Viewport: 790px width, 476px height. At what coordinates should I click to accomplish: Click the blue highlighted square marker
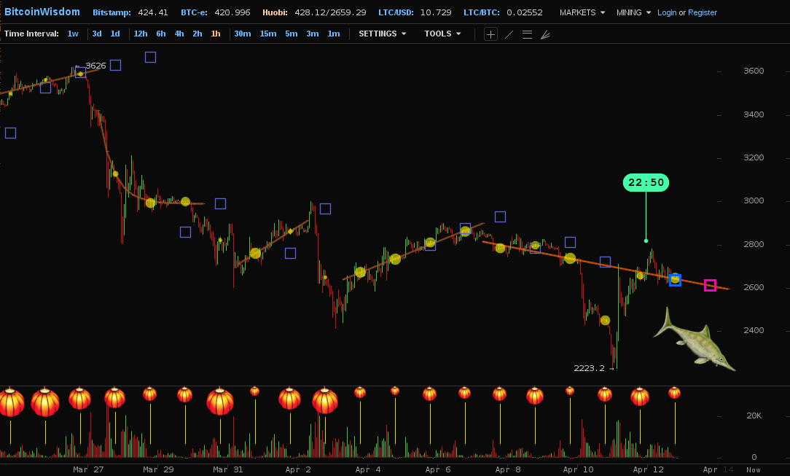click(x=675, y=280)
